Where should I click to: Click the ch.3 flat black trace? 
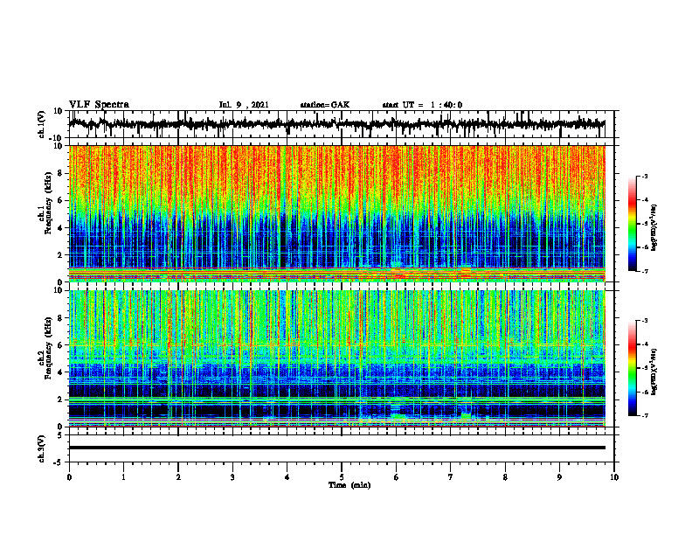[336, 448]
